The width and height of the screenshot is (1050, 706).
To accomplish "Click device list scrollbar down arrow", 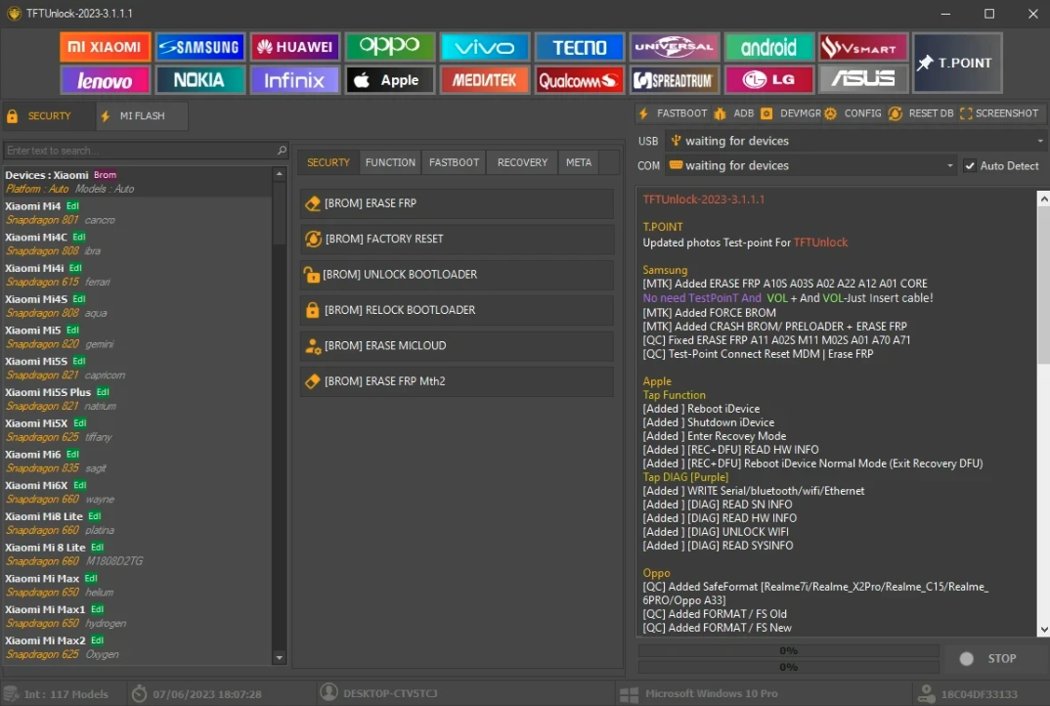I will [280, 658].
